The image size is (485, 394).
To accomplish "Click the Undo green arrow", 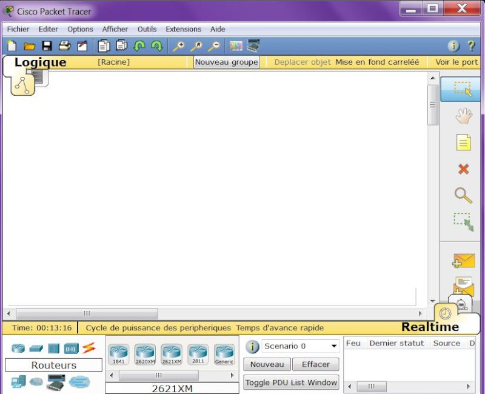I will (x=139, y=46).
